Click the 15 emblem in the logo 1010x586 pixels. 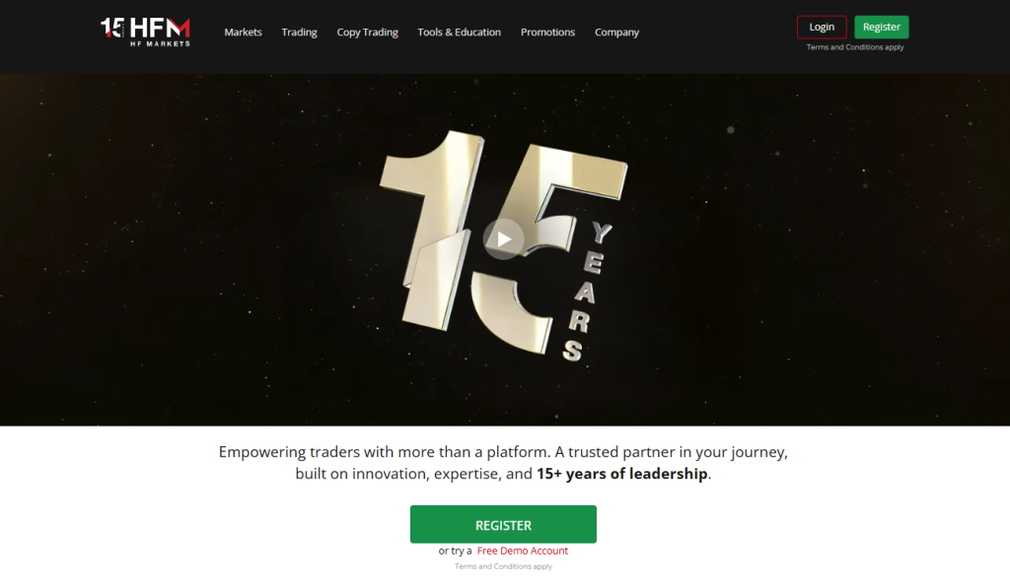[x=112, y=28]
